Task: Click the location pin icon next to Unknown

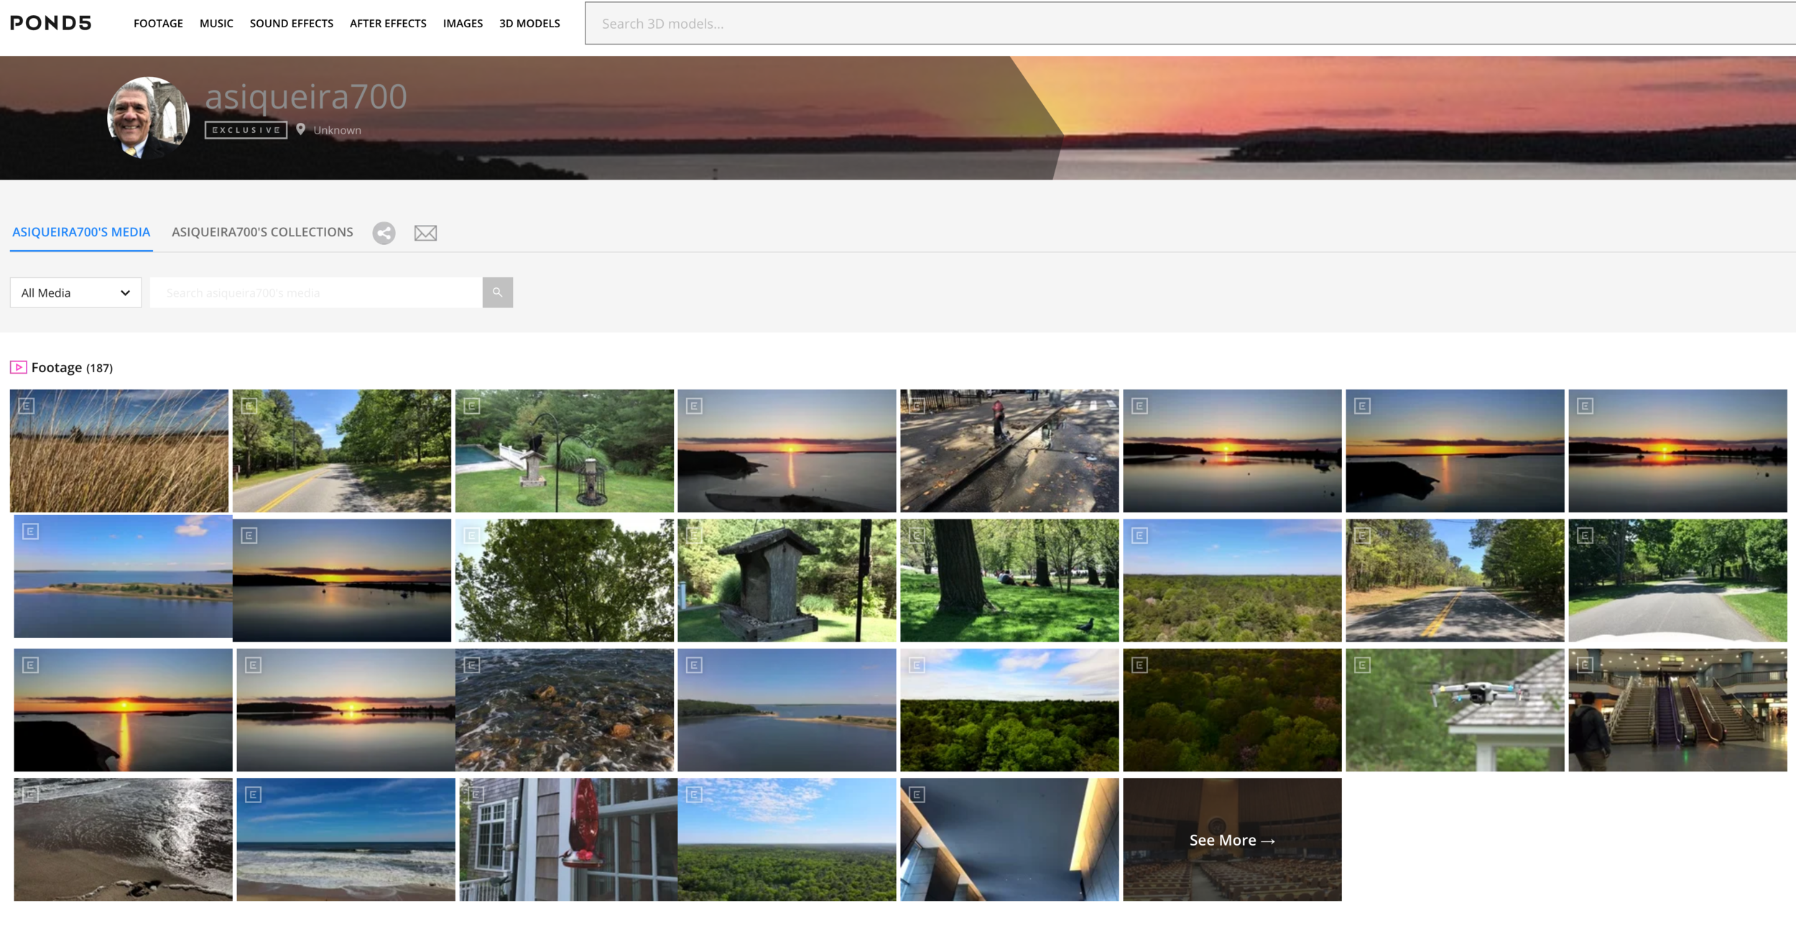Action: coord(301,129)
